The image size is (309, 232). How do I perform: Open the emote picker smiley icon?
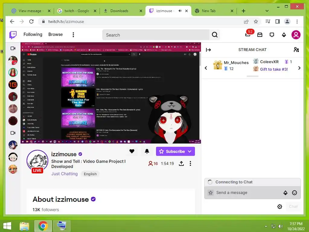tap(295, 193)
